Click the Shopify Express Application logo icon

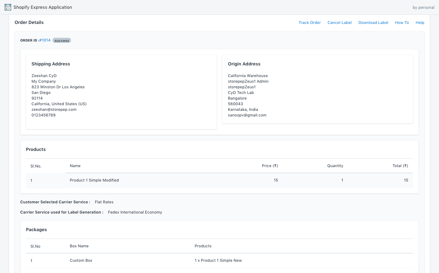tap(8, 7)
